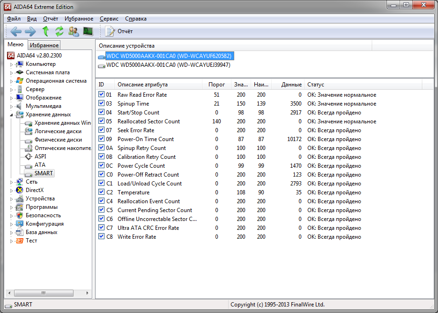Toggle the 05 Reallocated Sector Count checkbox

pos(101,121)
